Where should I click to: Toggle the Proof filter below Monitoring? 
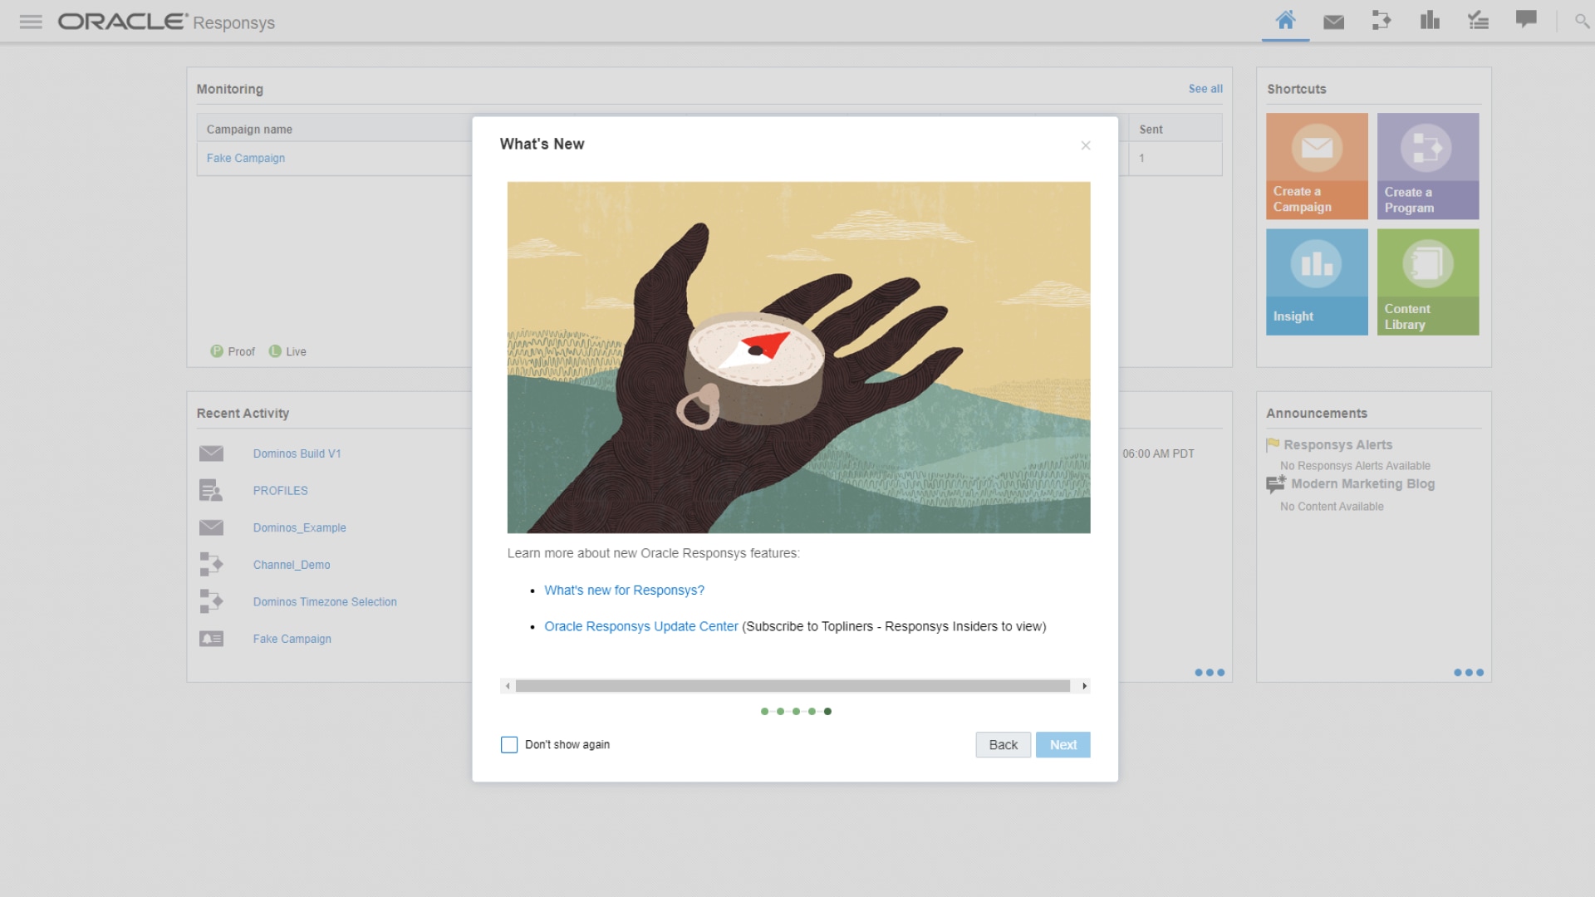click(x=233, y=351)
